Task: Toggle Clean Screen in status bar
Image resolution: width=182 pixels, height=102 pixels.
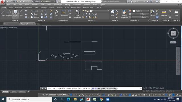Action: (177, 95)
